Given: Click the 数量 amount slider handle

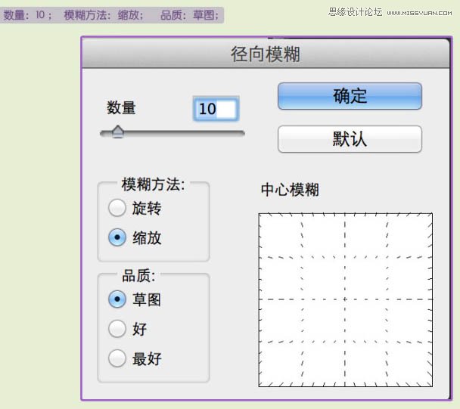Looking at the screenshot, I should [x=118, y=132].
